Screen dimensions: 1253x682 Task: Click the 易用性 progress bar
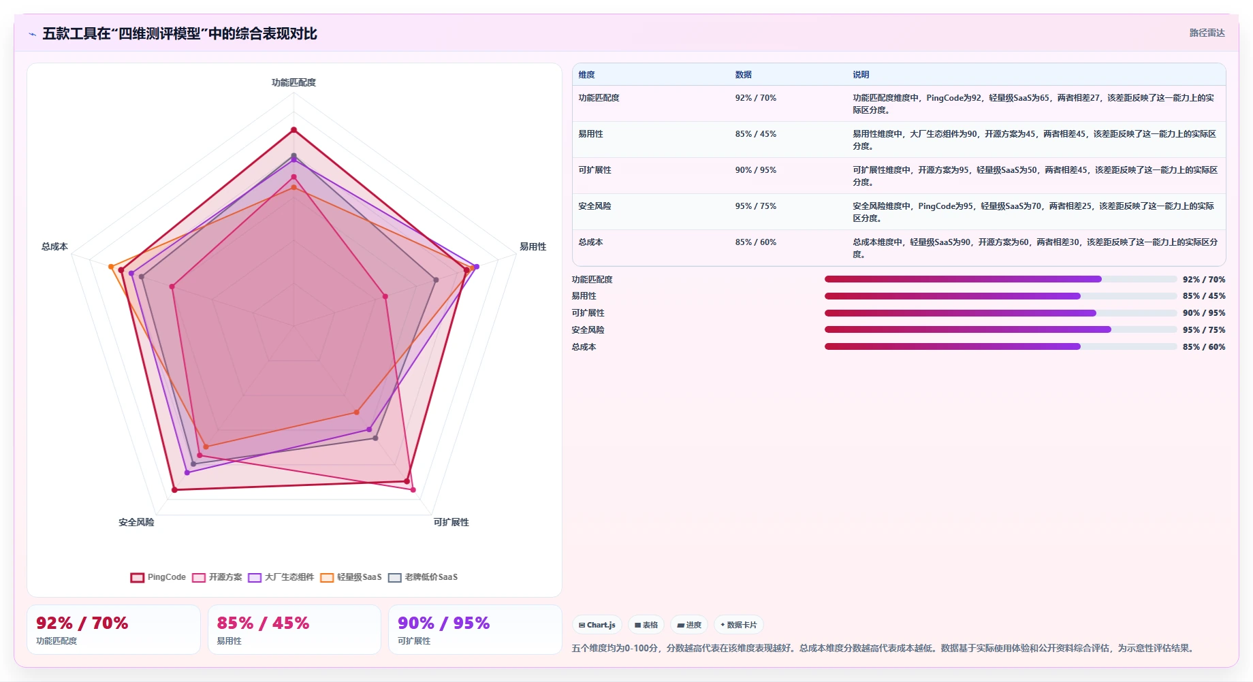(1000, 296)
